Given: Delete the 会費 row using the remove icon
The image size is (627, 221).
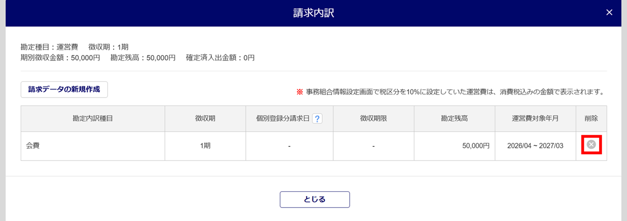Looking at the screenshot, I should pyautogui.click(x=591, y=144).
